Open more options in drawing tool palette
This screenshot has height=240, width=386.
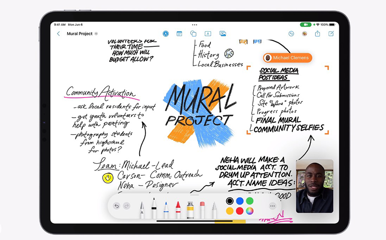tap(272, 206)
